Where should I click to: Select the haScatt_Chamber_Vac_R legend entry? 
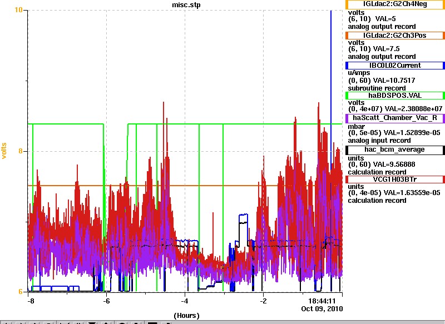pos(395,118)
